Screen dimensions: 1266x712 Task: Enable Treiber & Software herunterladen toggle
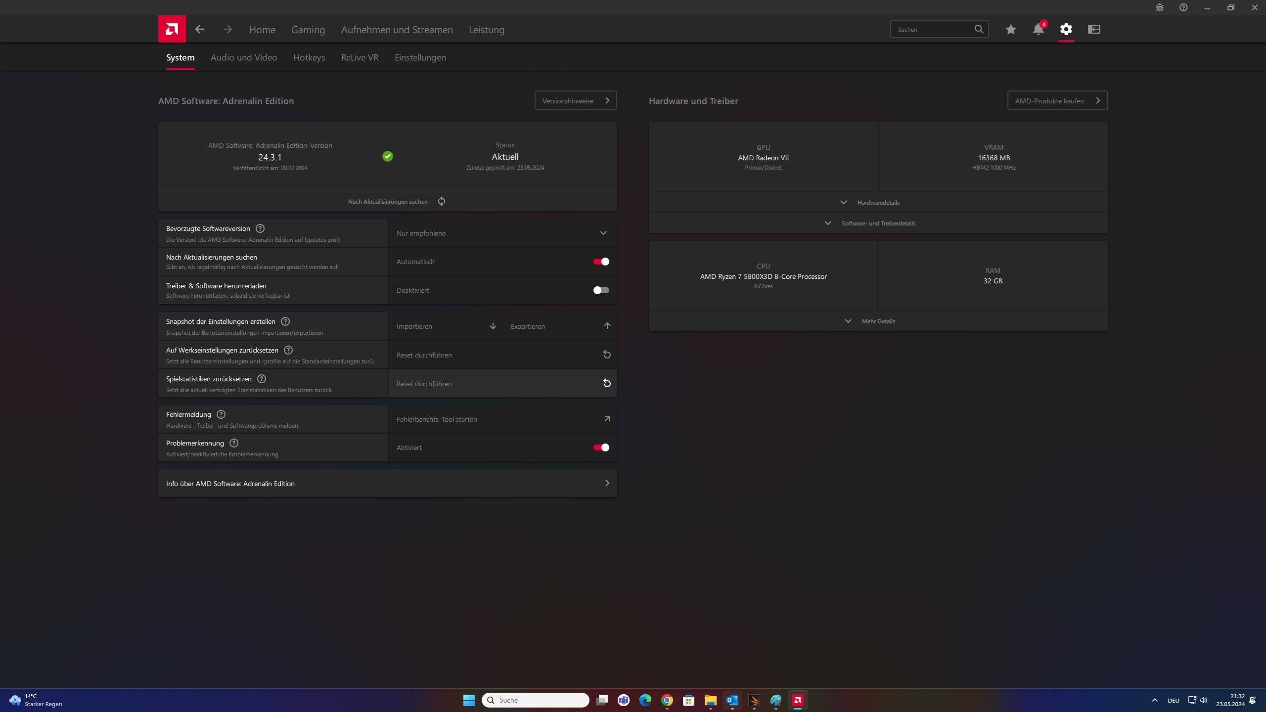(x=601, y=290)
